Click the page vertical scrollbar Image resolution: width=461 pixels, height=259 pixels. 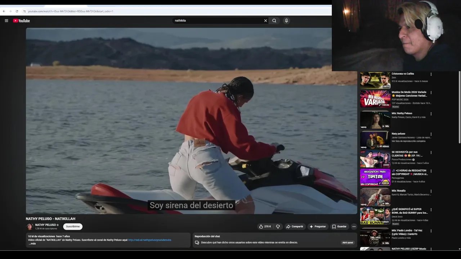coord(459,108)
